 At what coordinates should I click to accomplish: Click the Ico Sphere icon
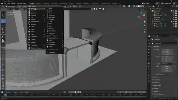48,17
